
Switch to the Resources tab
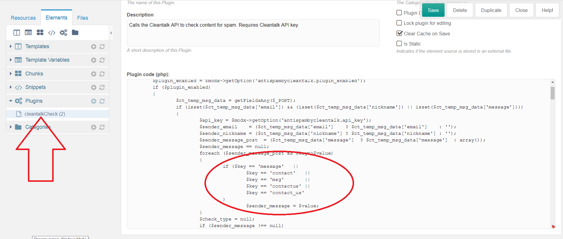(x=23, y=18)
